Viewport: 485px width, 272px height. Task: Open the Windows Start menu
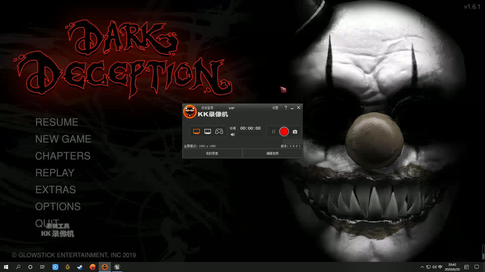click(6, 267)
